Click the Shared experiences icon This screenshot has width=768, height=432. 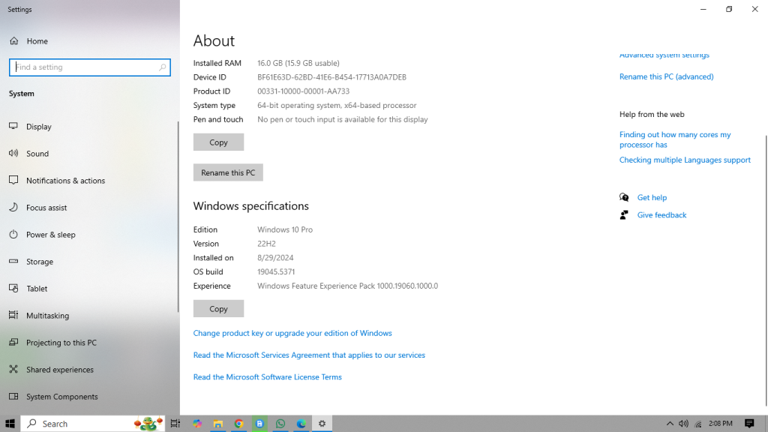tap(13, 369)
